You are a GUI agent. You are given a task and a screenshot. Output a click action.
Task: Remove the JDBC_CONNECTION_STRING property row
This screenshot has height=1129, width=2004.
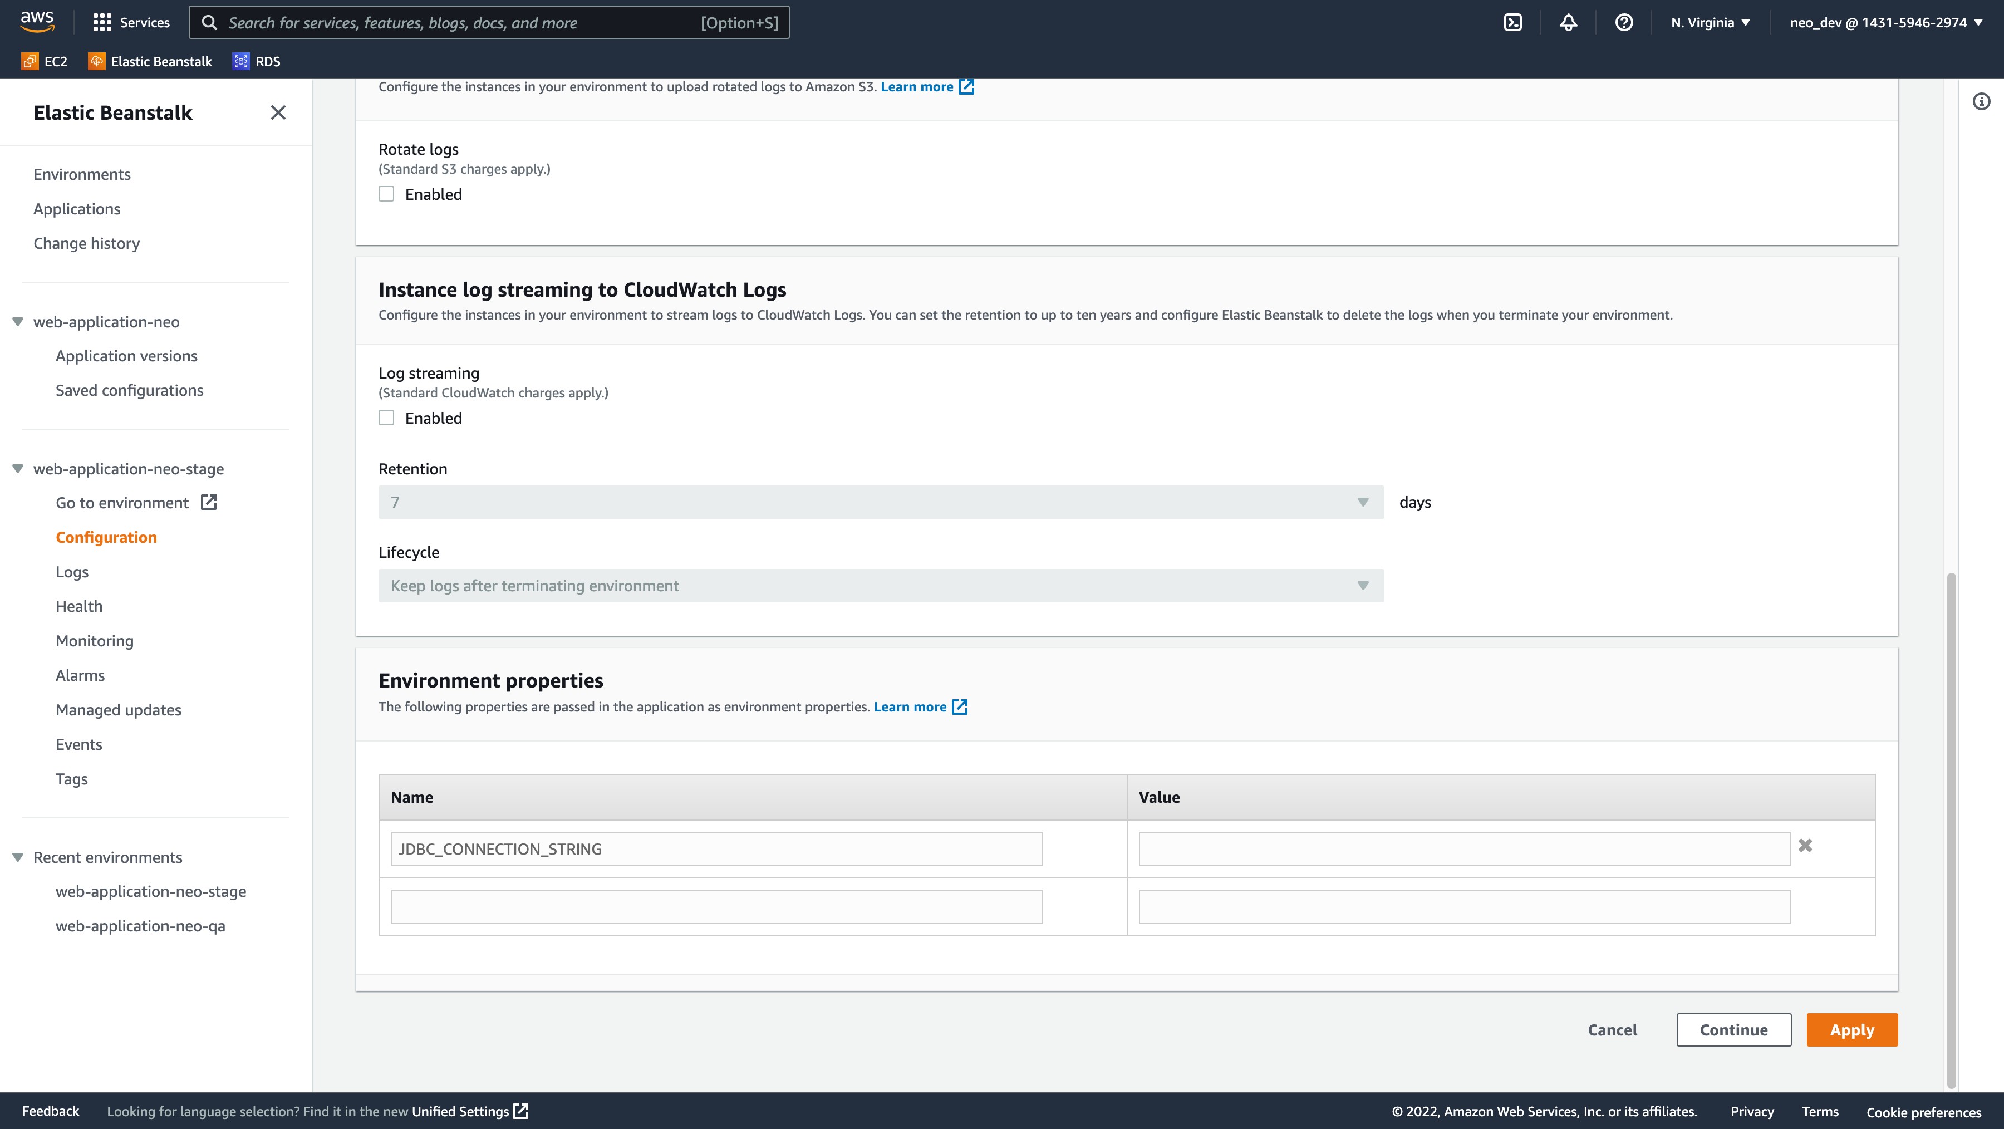pos(1806,845)
